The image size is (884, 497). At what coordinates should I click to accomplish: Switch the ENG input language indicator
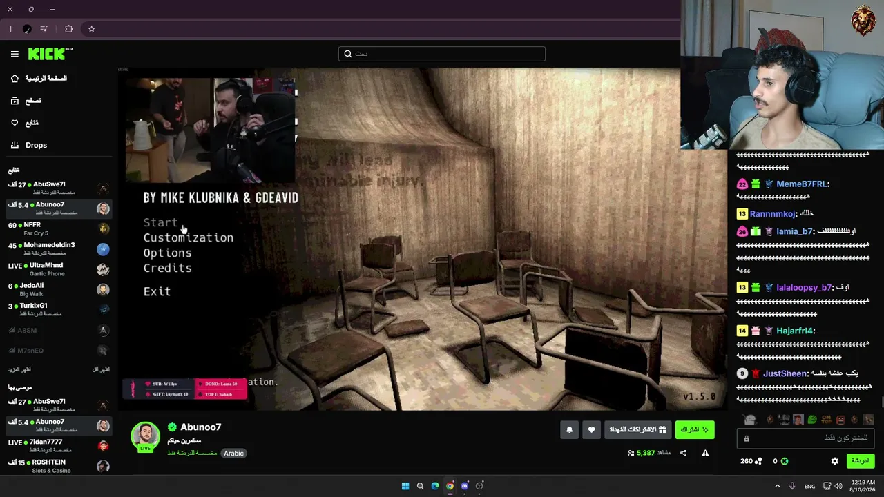coord(809,486)
